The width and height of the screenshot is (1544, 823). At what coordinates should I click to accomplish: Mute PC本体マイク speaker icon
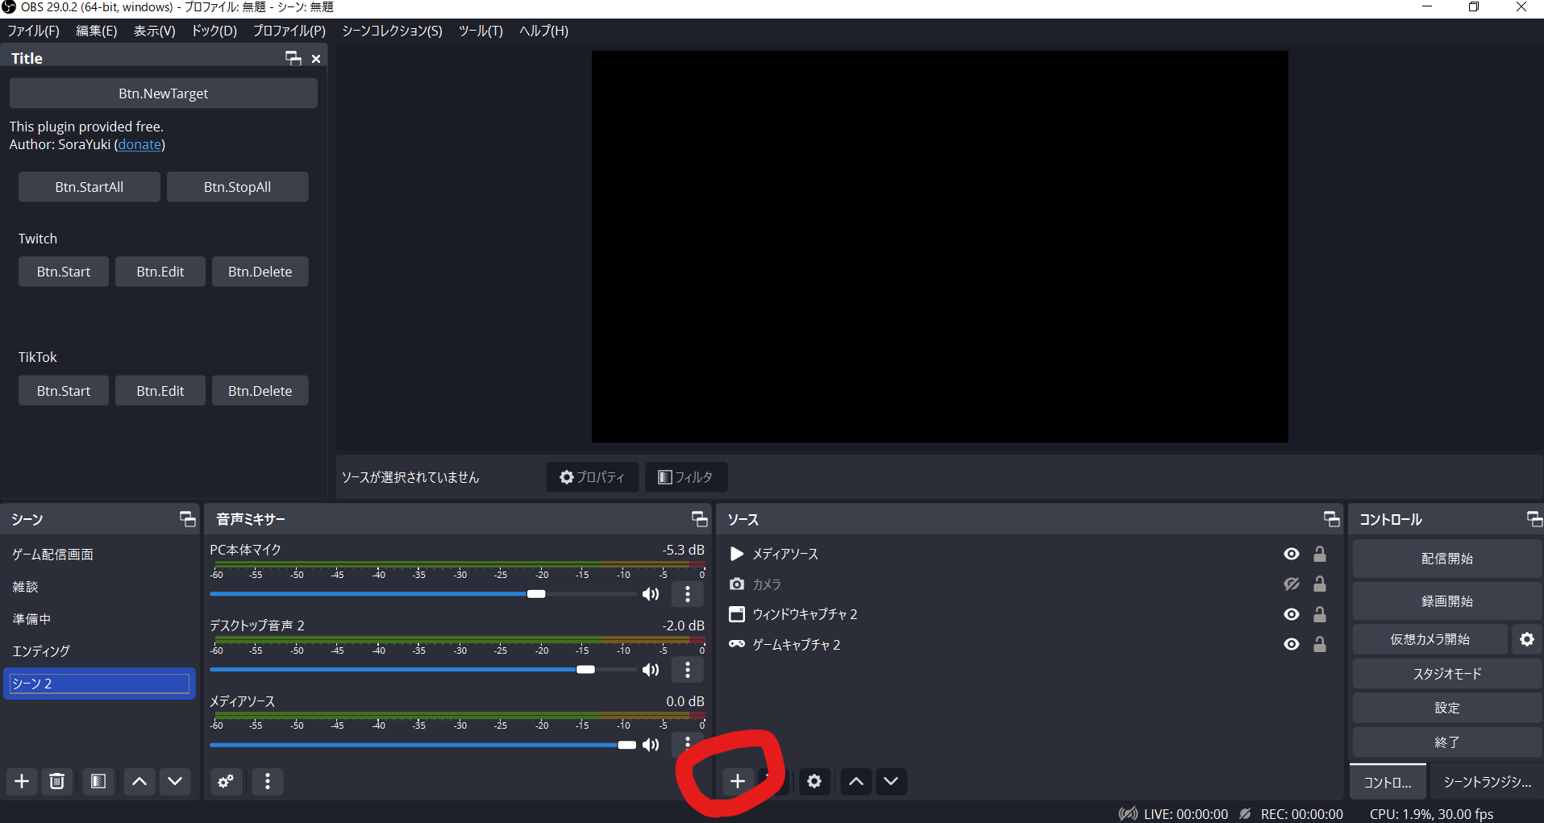[651, 594]
